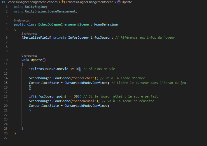Click the class symbol icon in breadcrumb

(x=63, y=2)
